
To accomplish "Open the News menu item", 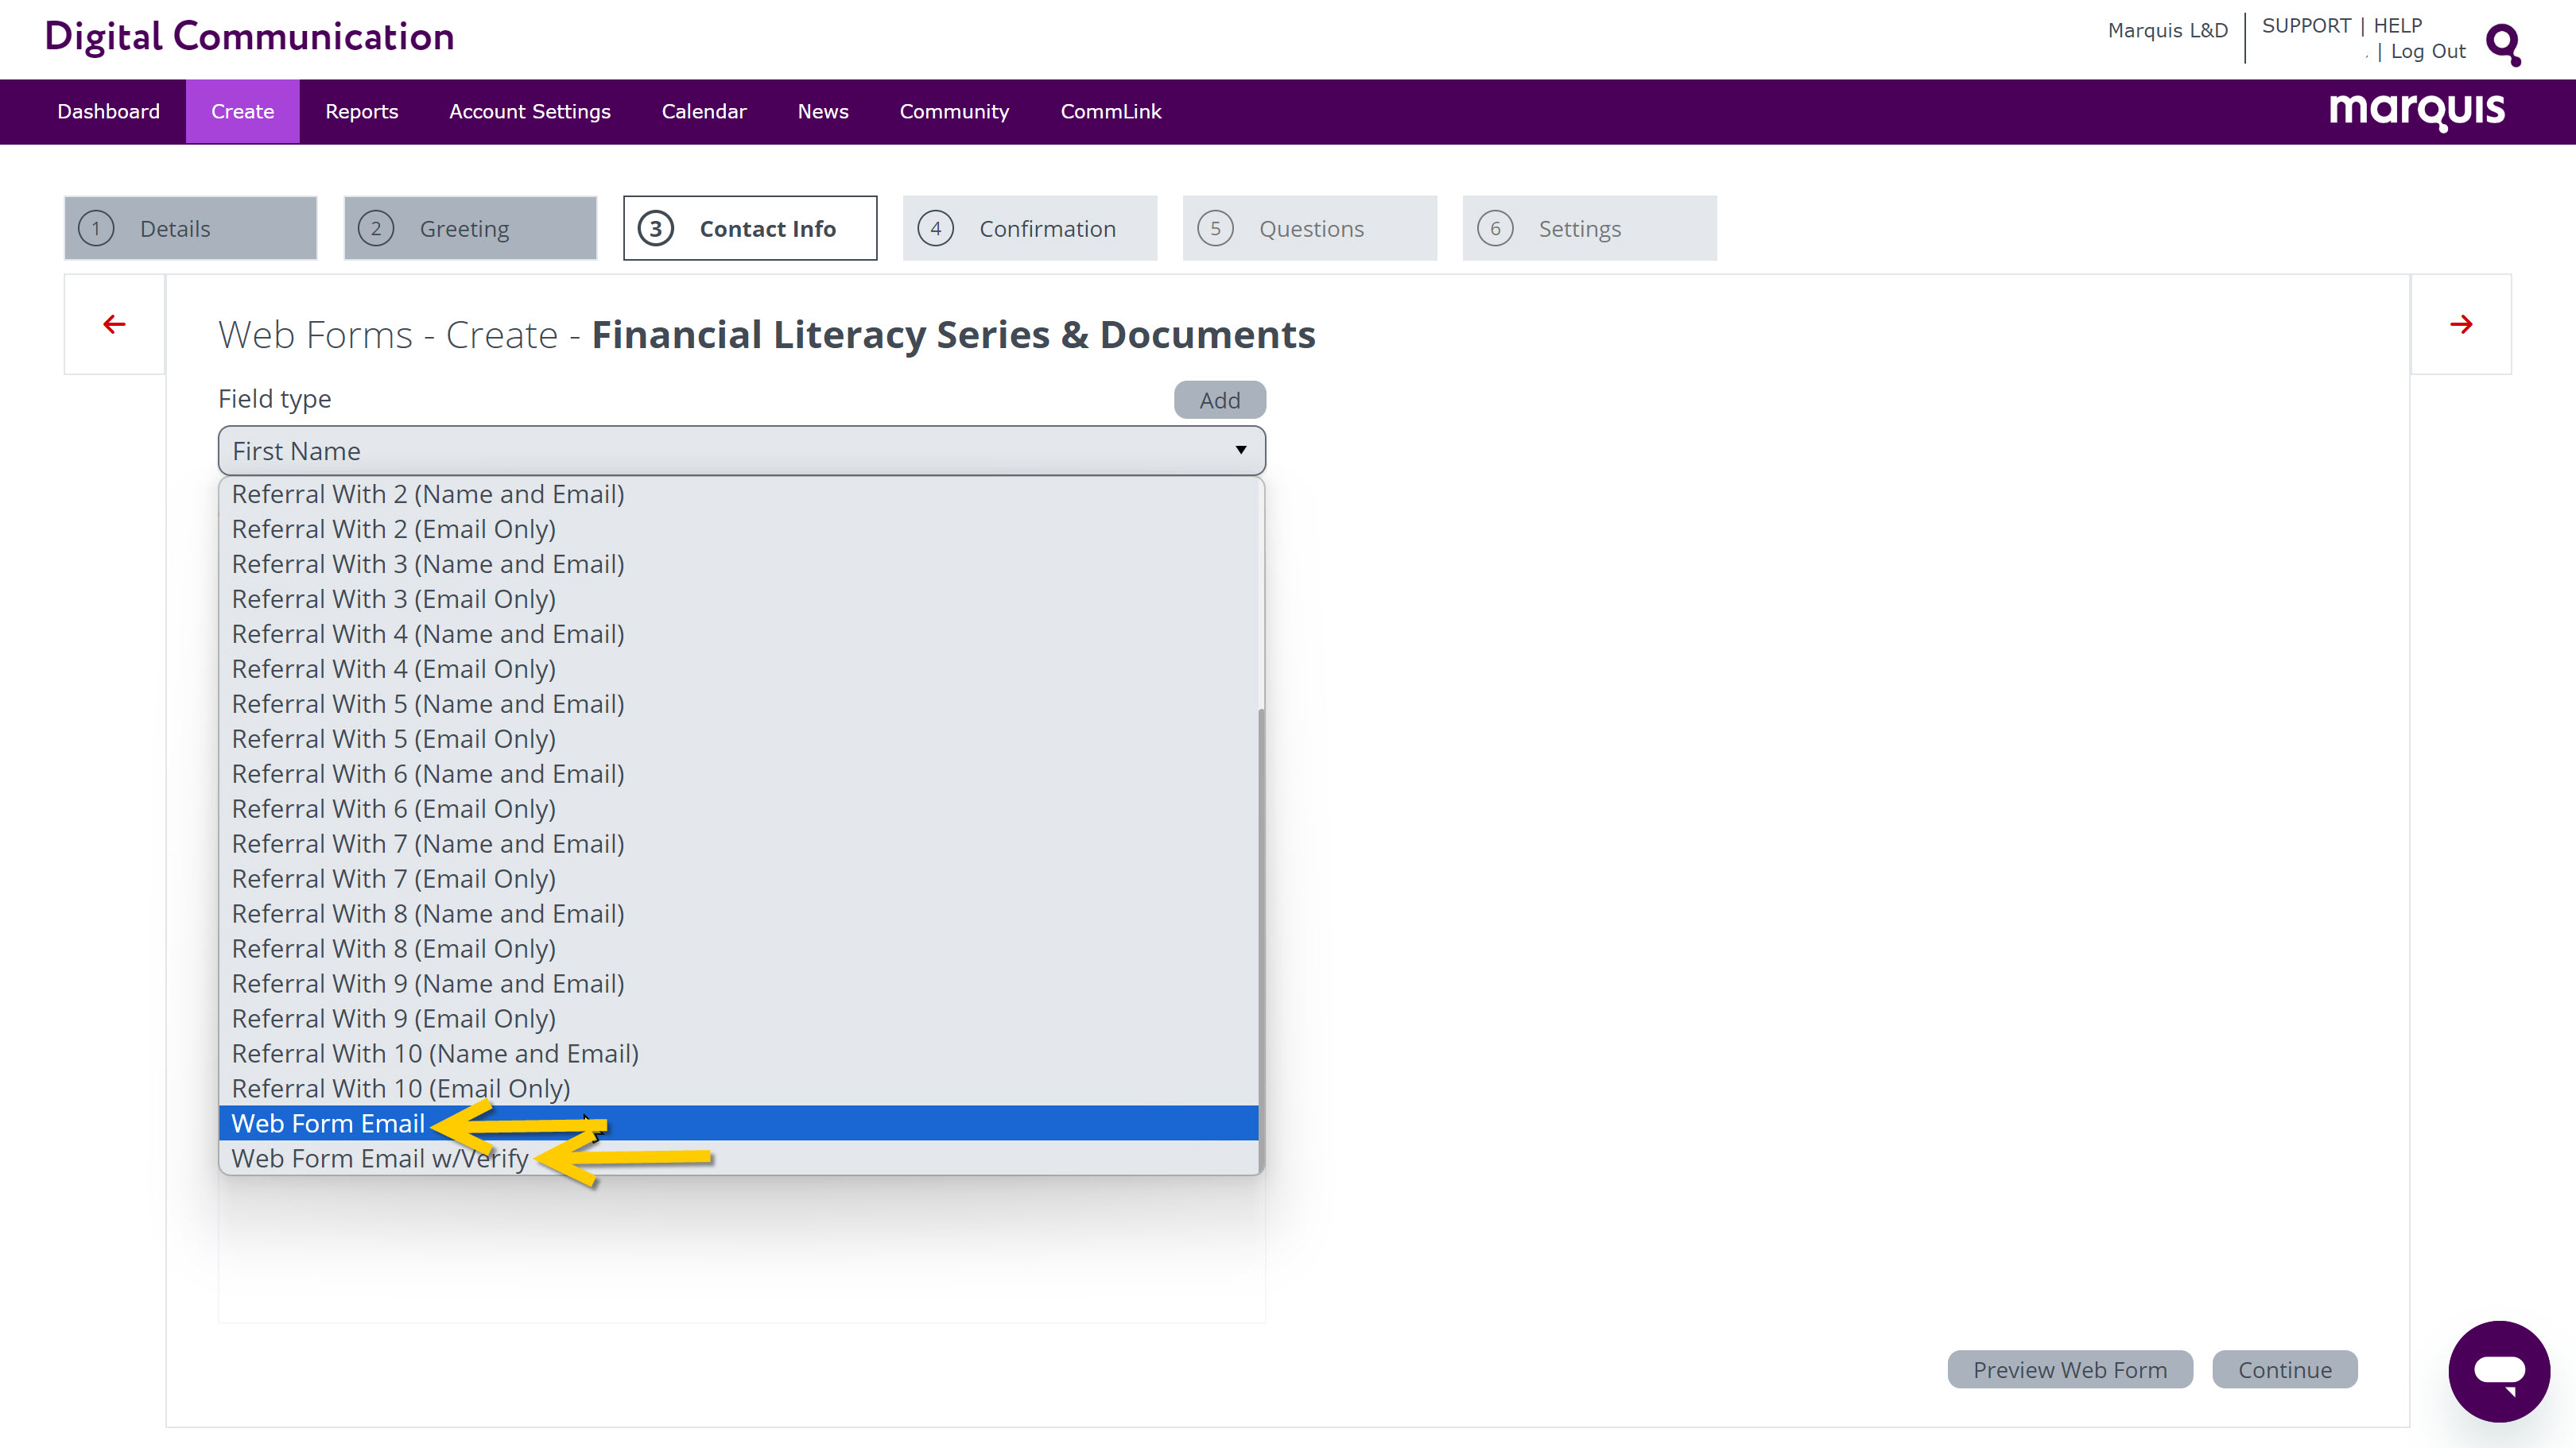I will click(x=822, y=111).
